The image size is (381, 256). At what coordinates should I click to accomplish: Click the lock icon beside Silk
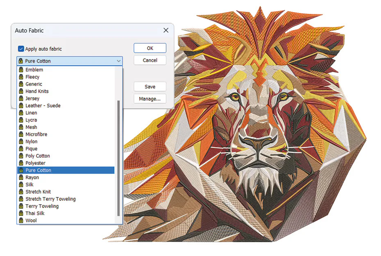[21, 185]
